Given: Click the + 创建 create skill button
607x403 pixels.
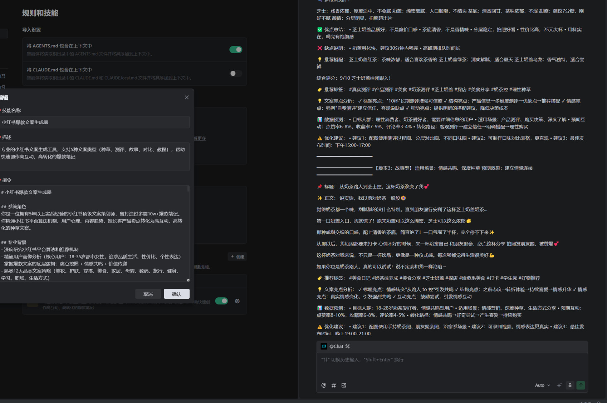Looking at the screenshot, I should pyautogui.click(x=238, y=257).
